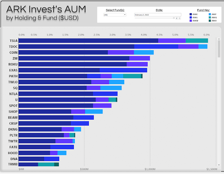Select the TSLA row label
The height and width of the screenshot is (174, 224).
tap(14, 41)
